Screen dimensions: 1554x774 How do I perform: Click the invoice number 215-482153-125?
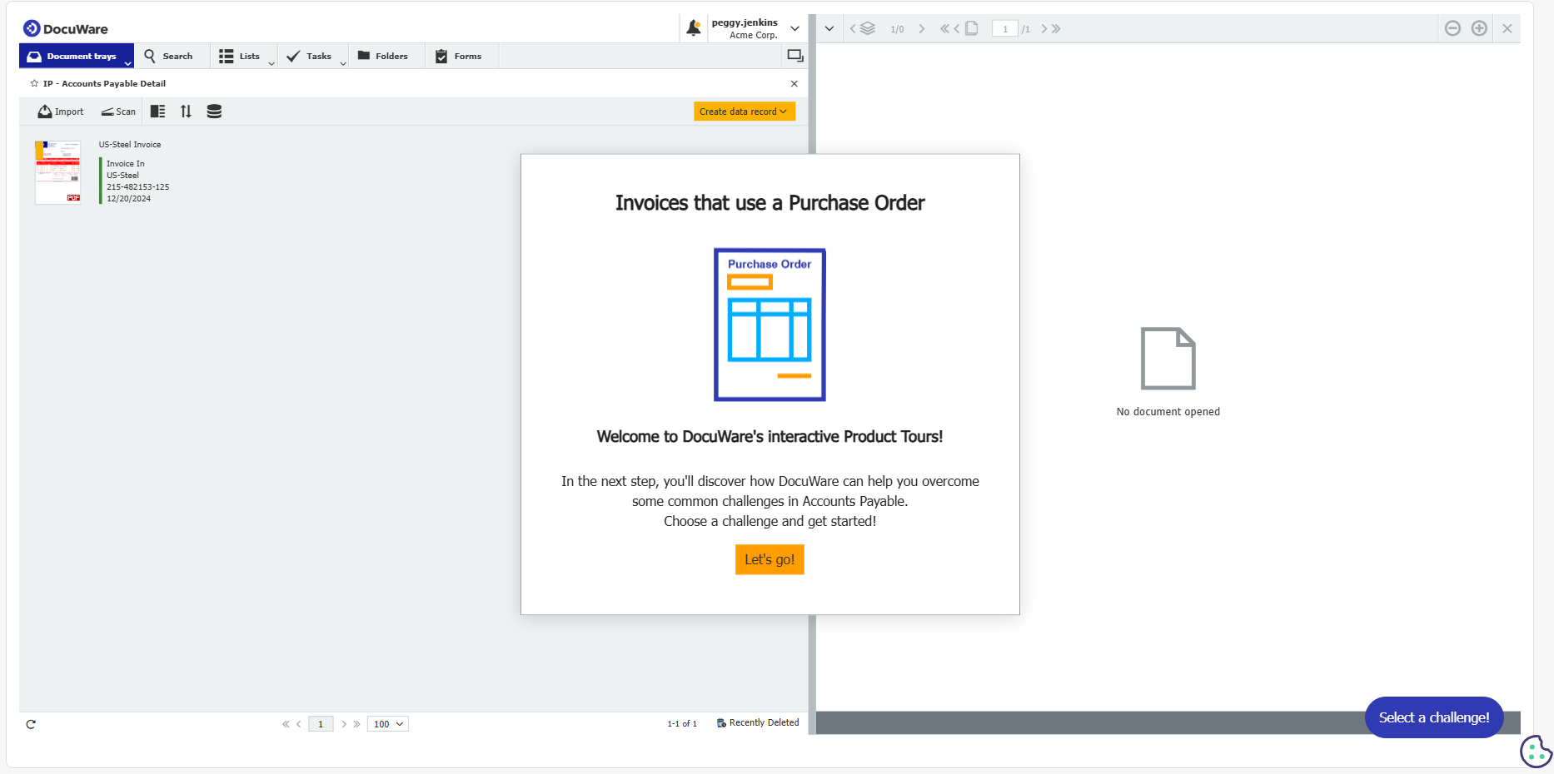(x=138, y=187)
